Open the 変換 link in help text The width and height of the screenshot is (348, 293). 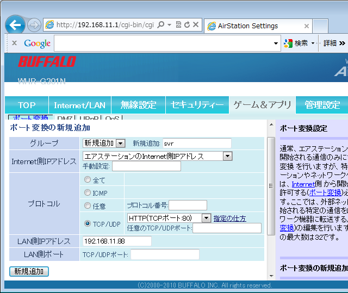coord(287,228)
